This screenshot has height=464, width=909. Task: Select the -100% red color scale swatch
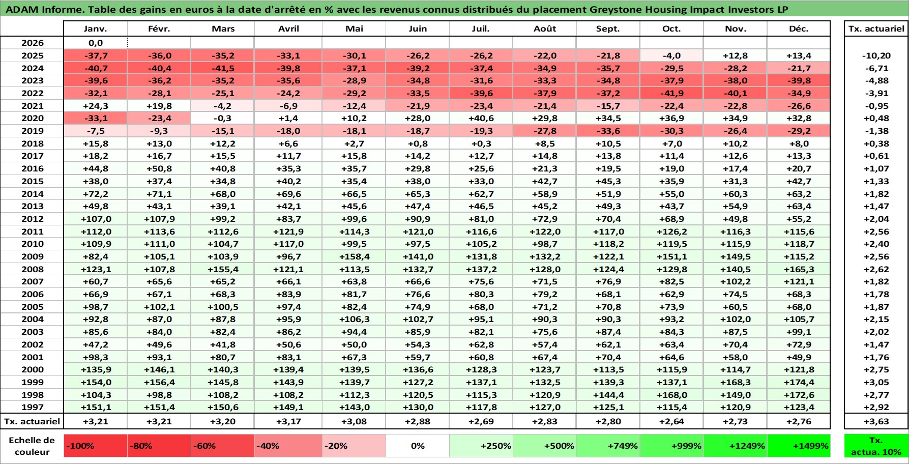[x=96, y=446]
